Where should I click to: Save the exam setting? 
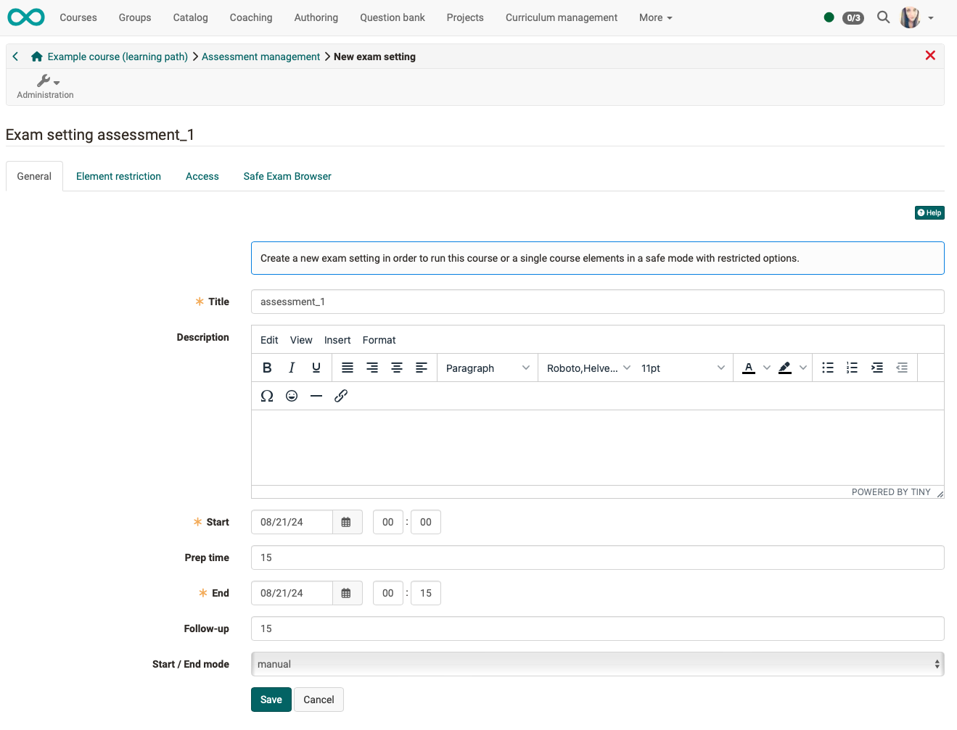point(271,700)
